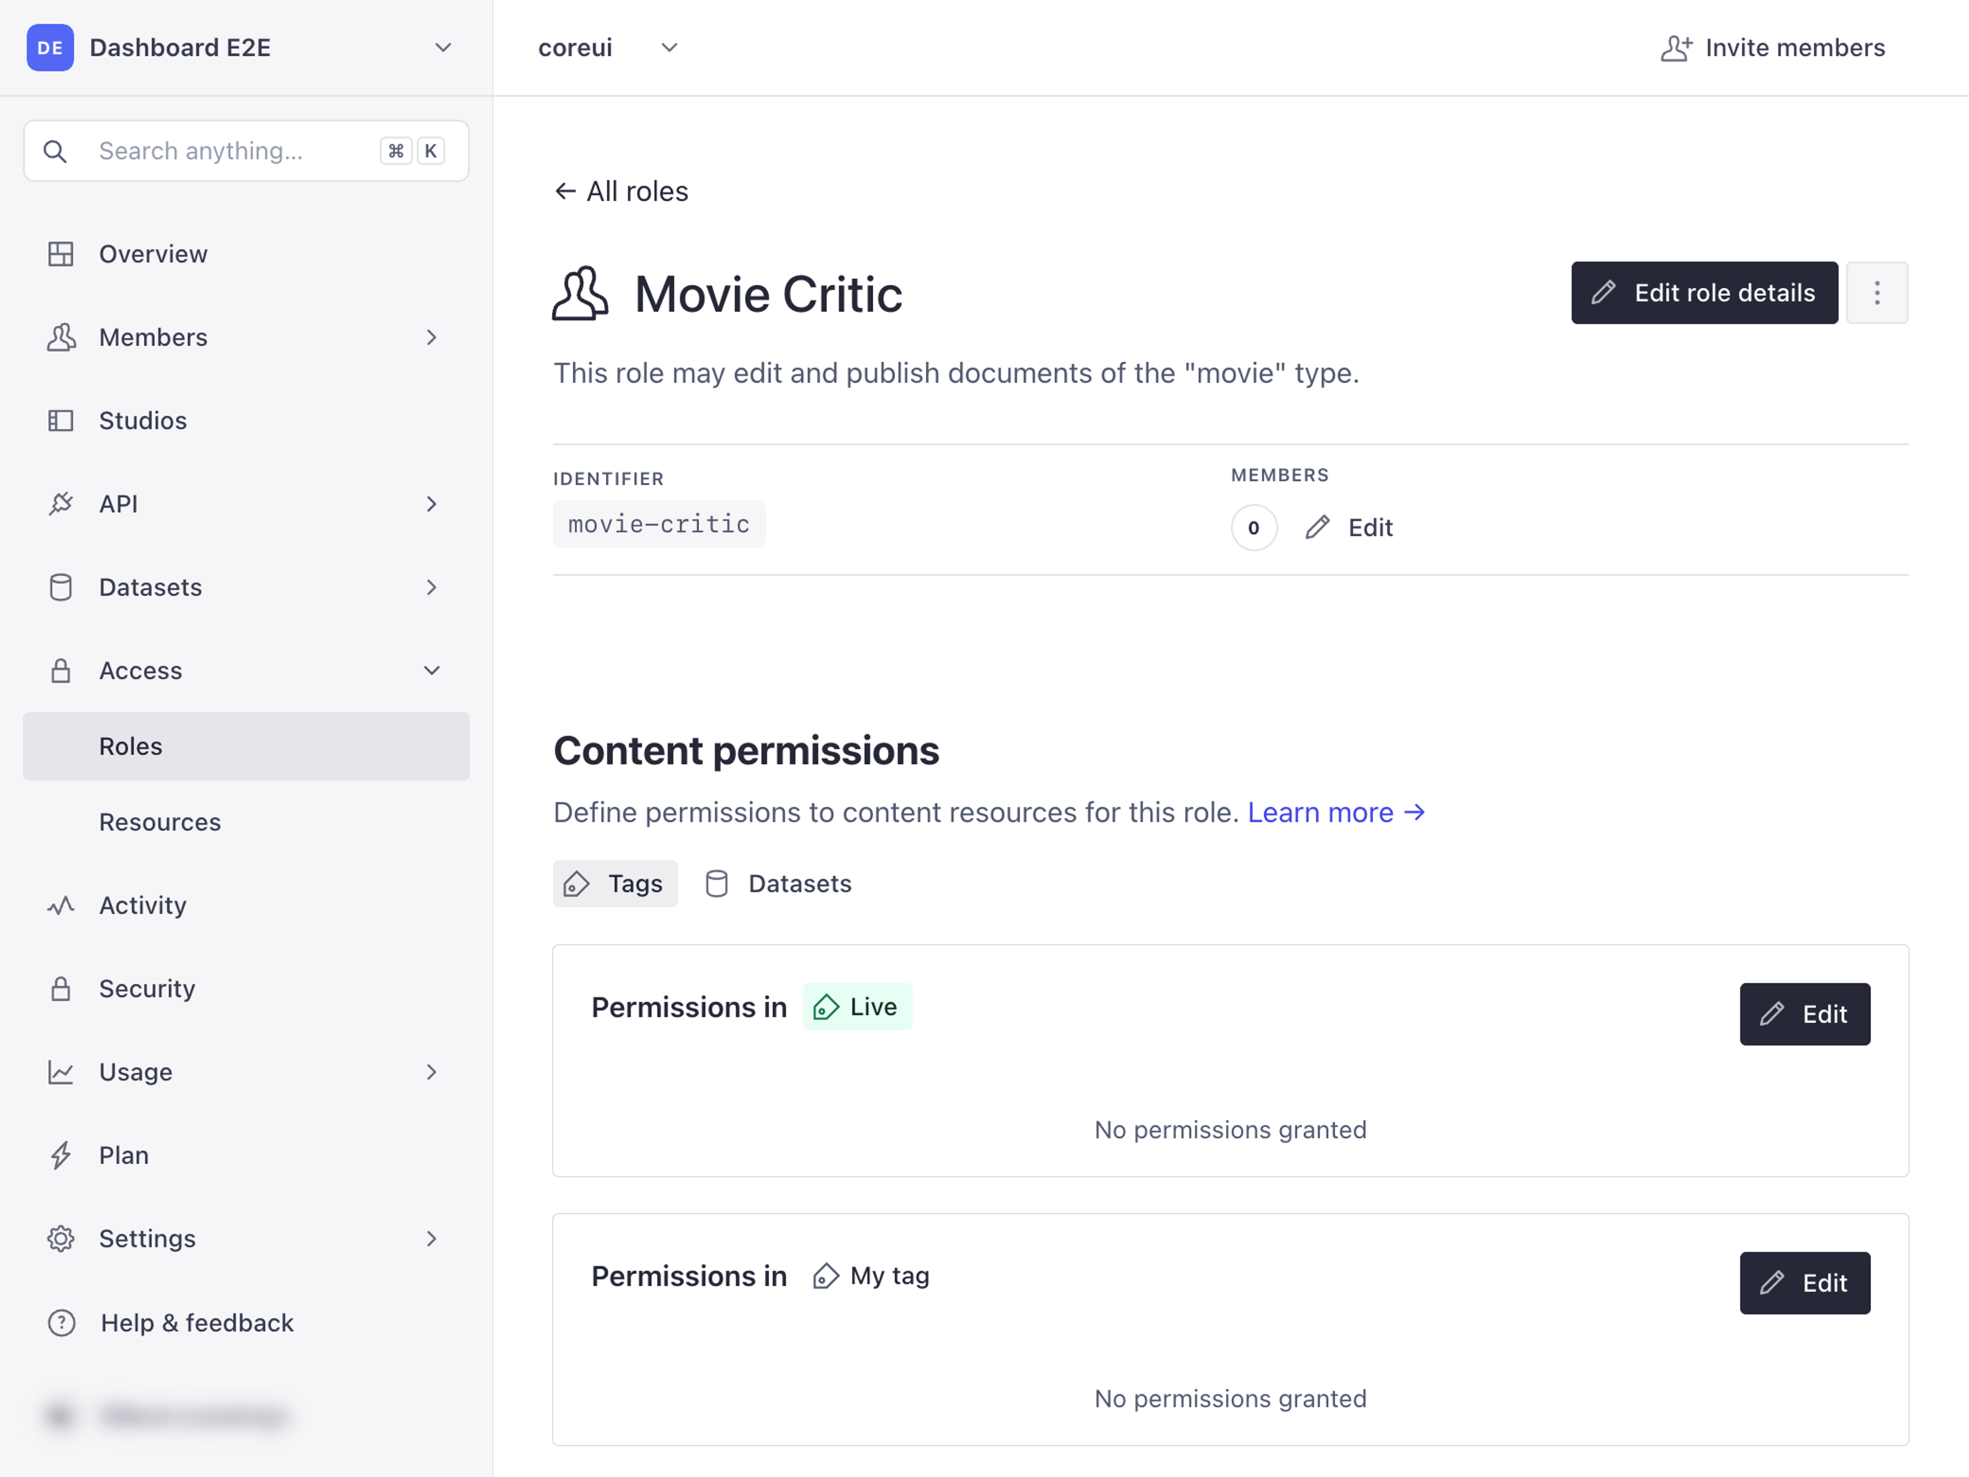Open Roles in the sidebar

pyautogui.click(x=247, y=746)
